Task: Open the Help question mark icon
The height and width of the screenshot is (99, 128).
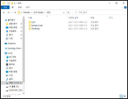Action: (125, 7)
